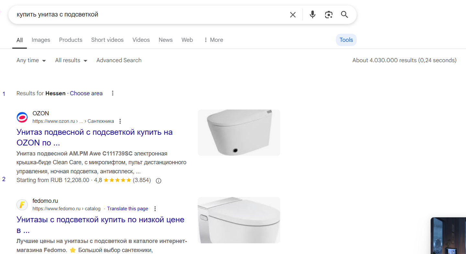Open Google Lens image search icon
The height and width of the screenshot is (254, 466).
pos(328,15)
